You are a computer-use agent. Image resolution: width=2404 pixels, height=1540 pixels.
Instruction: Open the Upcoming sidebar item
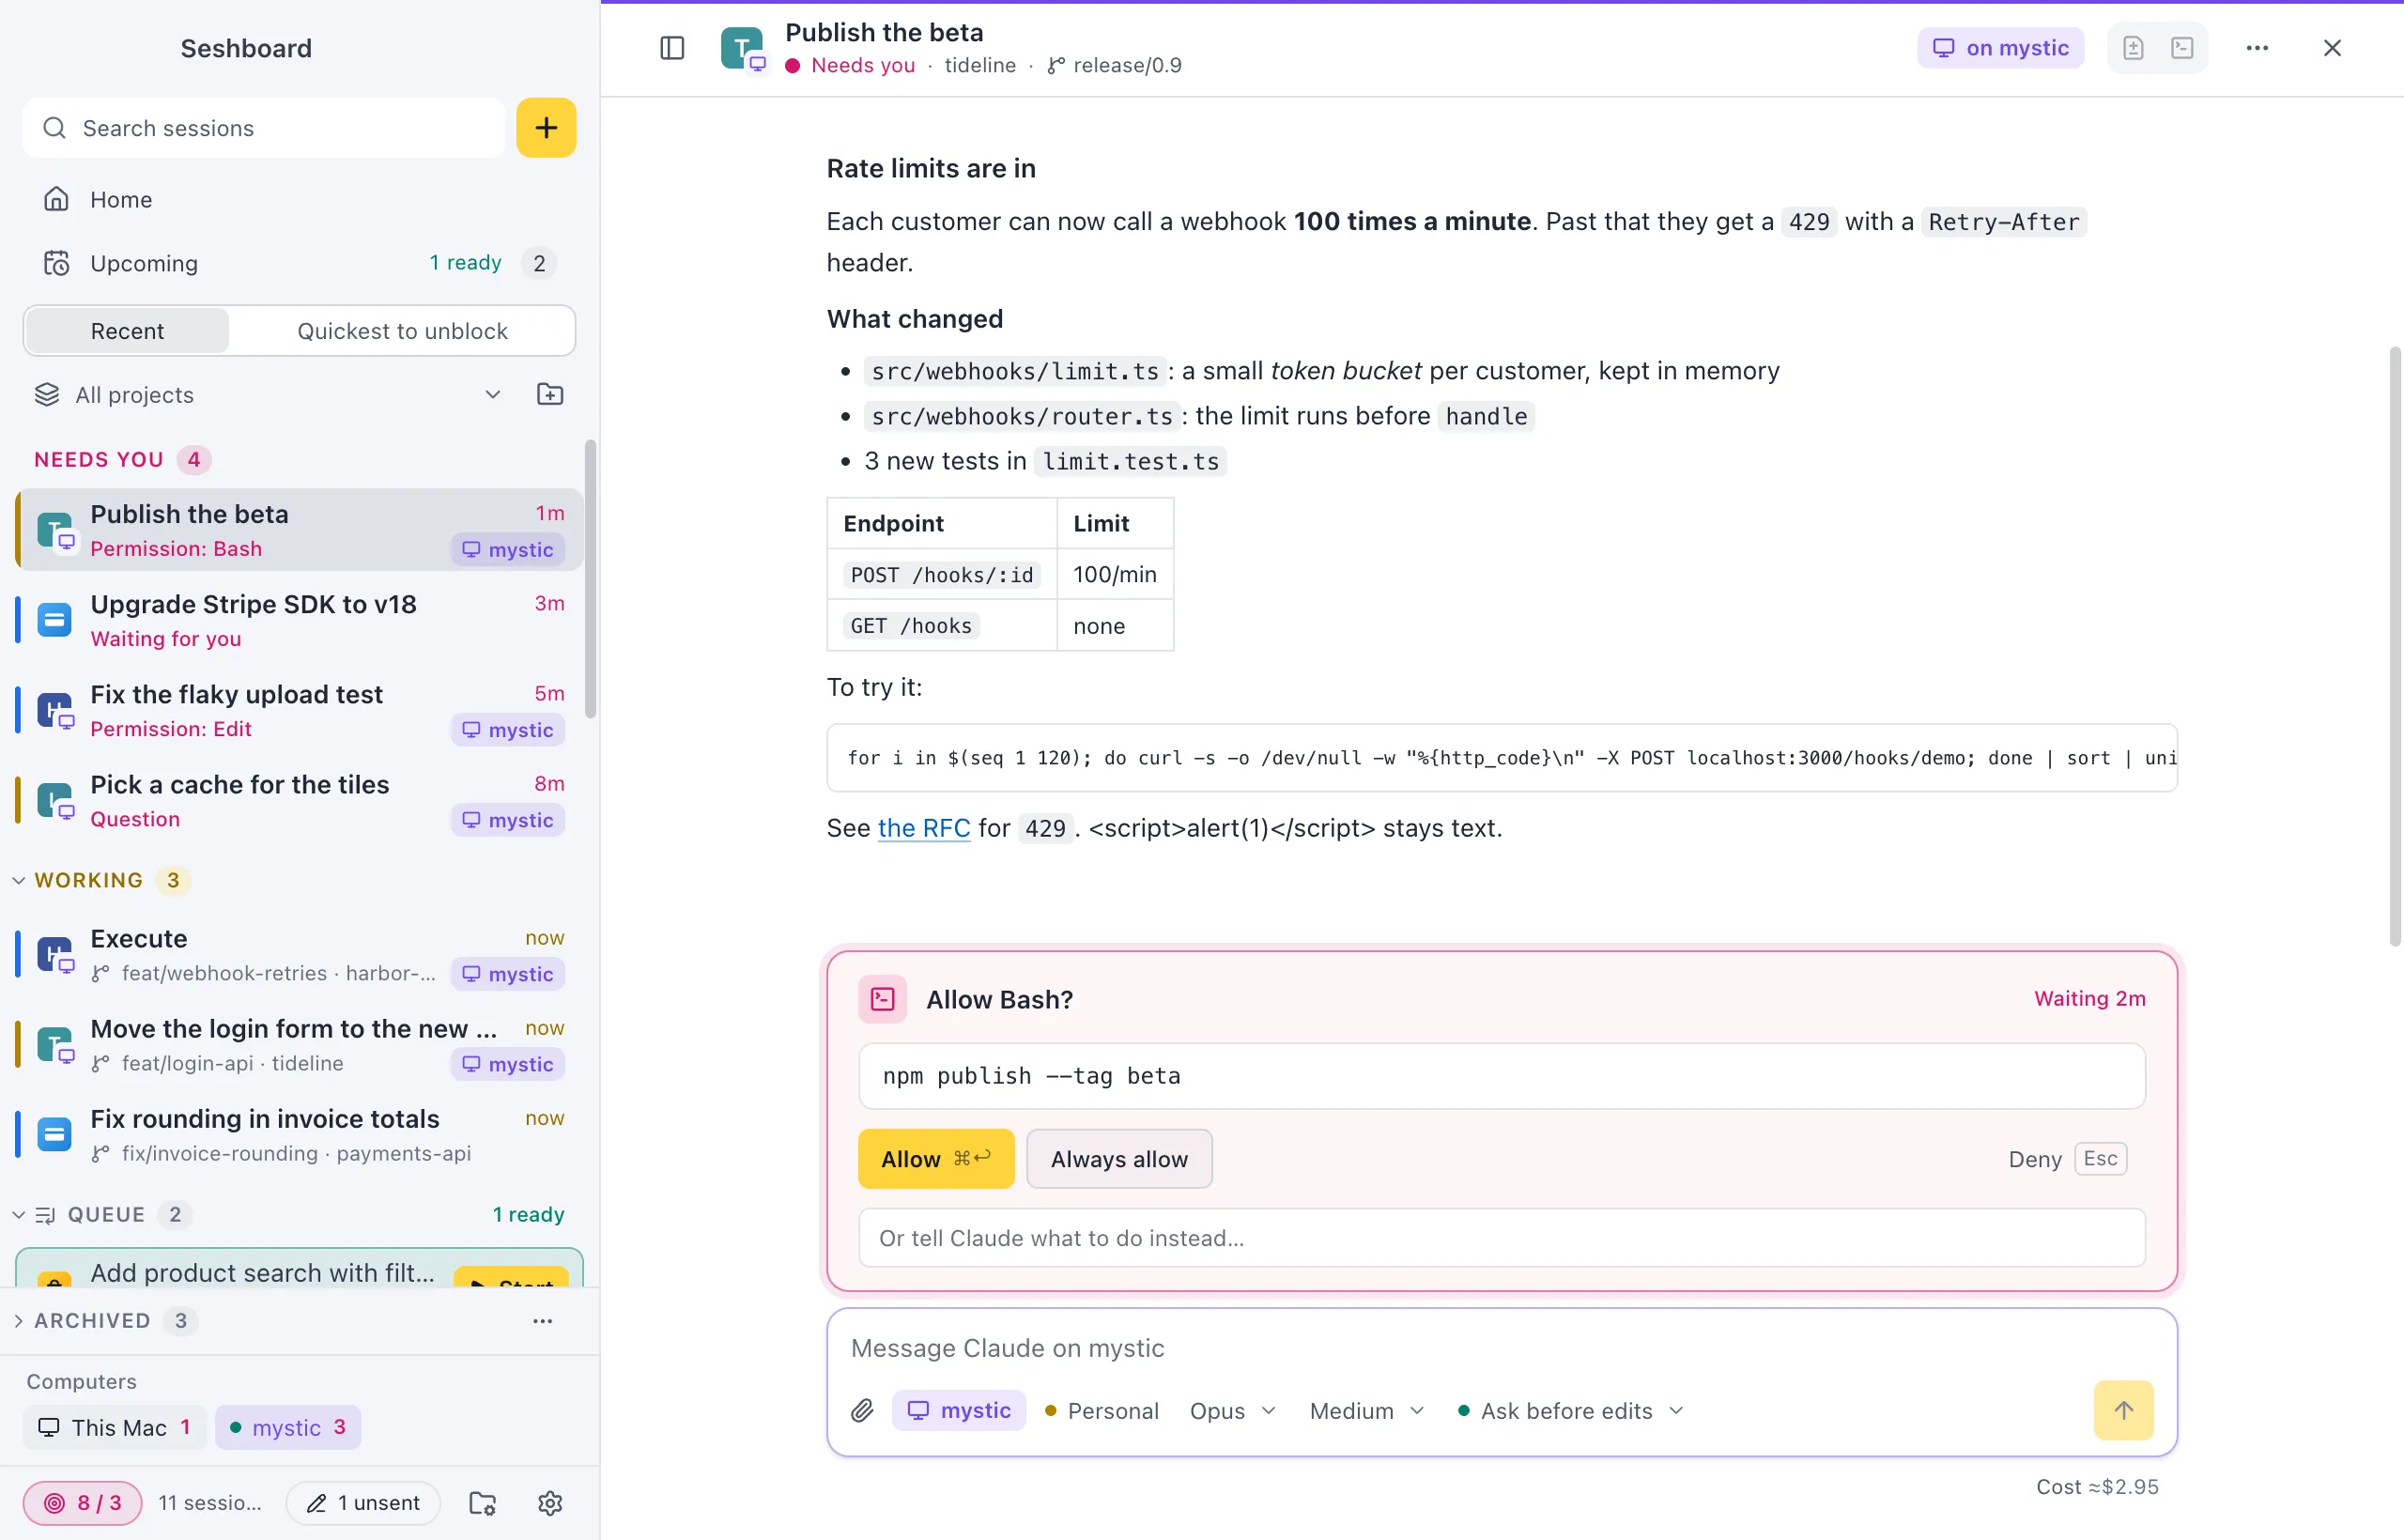click(298, 263)
